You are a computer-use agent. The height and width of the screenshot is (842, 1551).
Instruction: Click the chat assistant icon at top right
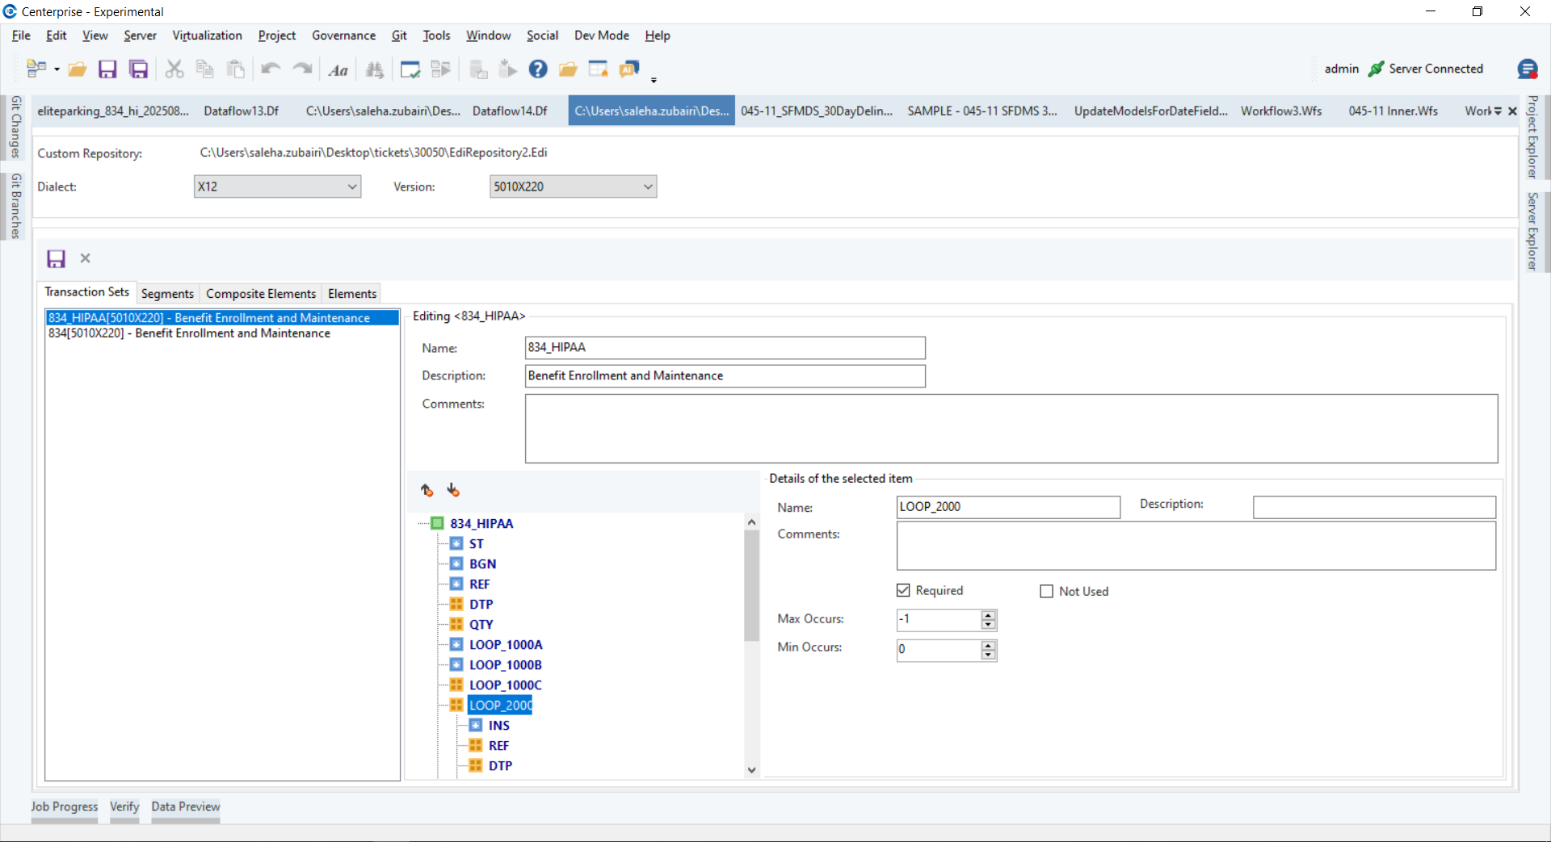(1527, 69)
